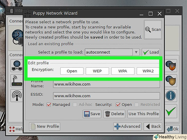Click wired network globe icon in background window
Viewport: 187px width, 140px height.
tap(17, 66)
